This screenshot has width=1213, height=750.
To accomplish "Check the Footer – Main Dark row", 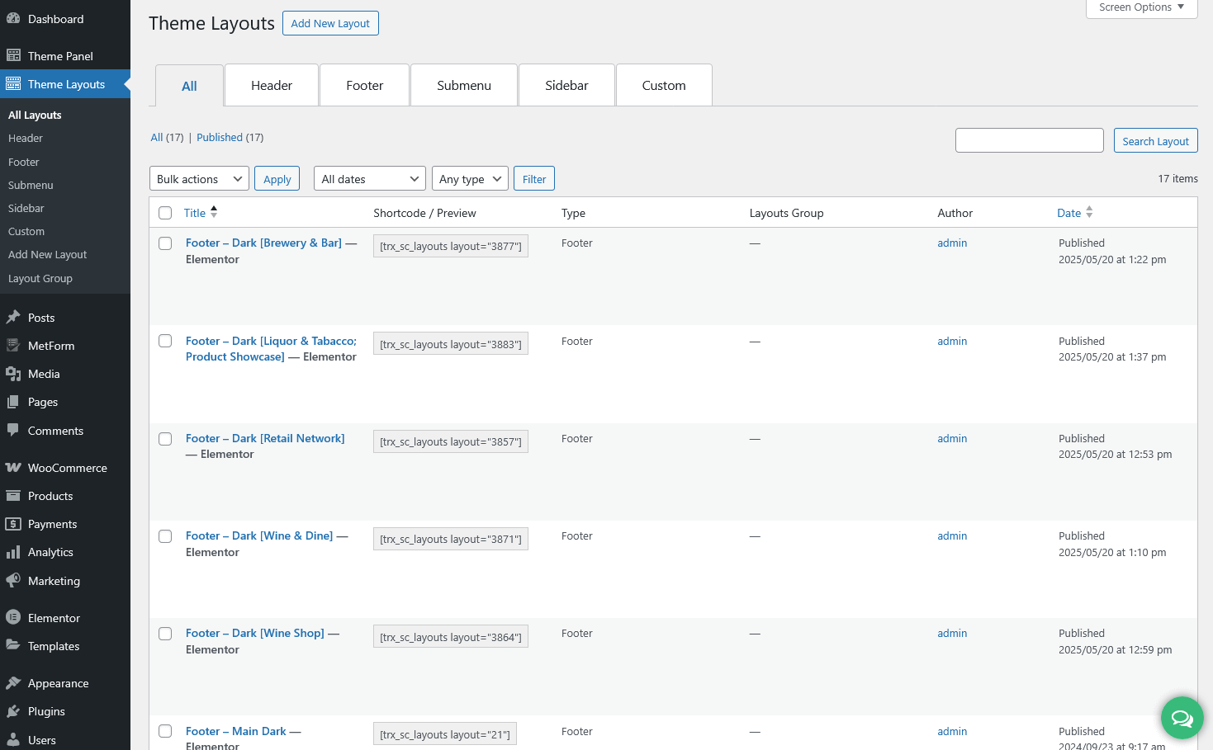I will pos(165,731).
